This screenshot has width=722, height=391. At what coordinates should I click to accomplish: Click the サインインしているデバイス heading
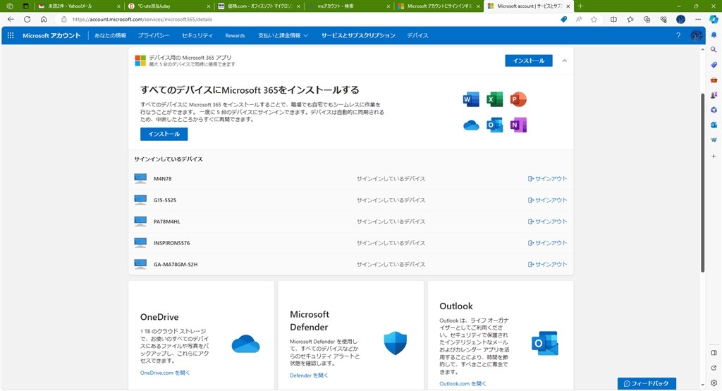(169, 159)
